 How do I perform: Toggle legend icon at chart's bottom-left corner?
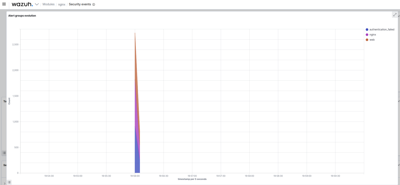(9, 182)
